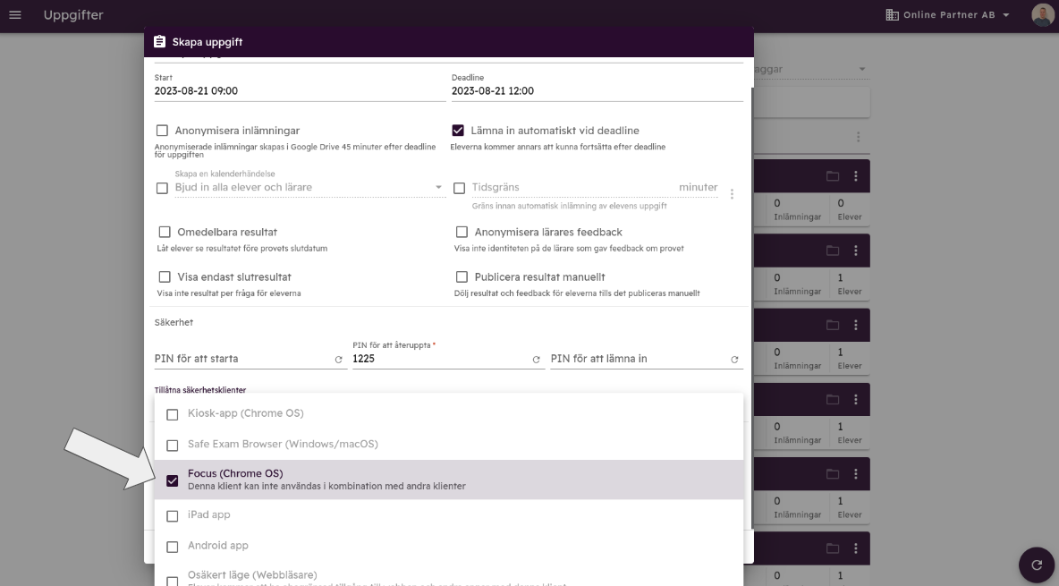Toggle the Omedelbara resultat checkbox
The image size is (1059, 586).
coord(165,233)
